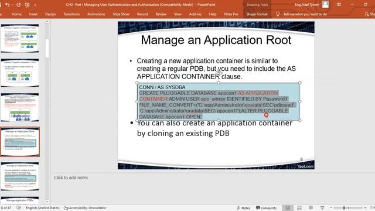Click the zoom in plus button
The image size is (375, 211).
365,207
